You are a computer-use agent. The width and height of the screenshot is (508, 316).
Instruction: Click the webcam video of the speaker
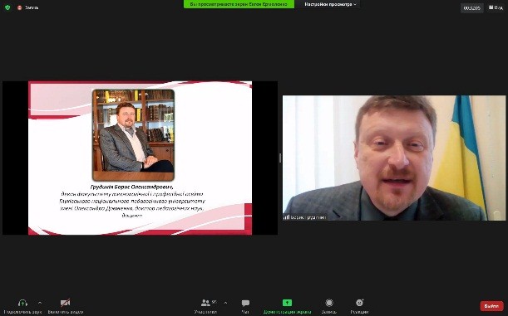(394, 158)
